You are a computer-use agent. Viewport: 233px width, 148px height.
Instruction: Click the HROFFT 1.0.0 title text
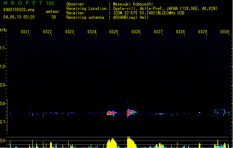[x=29, y=3]
